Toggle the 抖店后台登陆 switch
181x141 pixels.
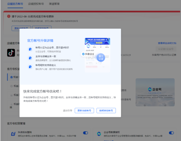coord(86,133)
